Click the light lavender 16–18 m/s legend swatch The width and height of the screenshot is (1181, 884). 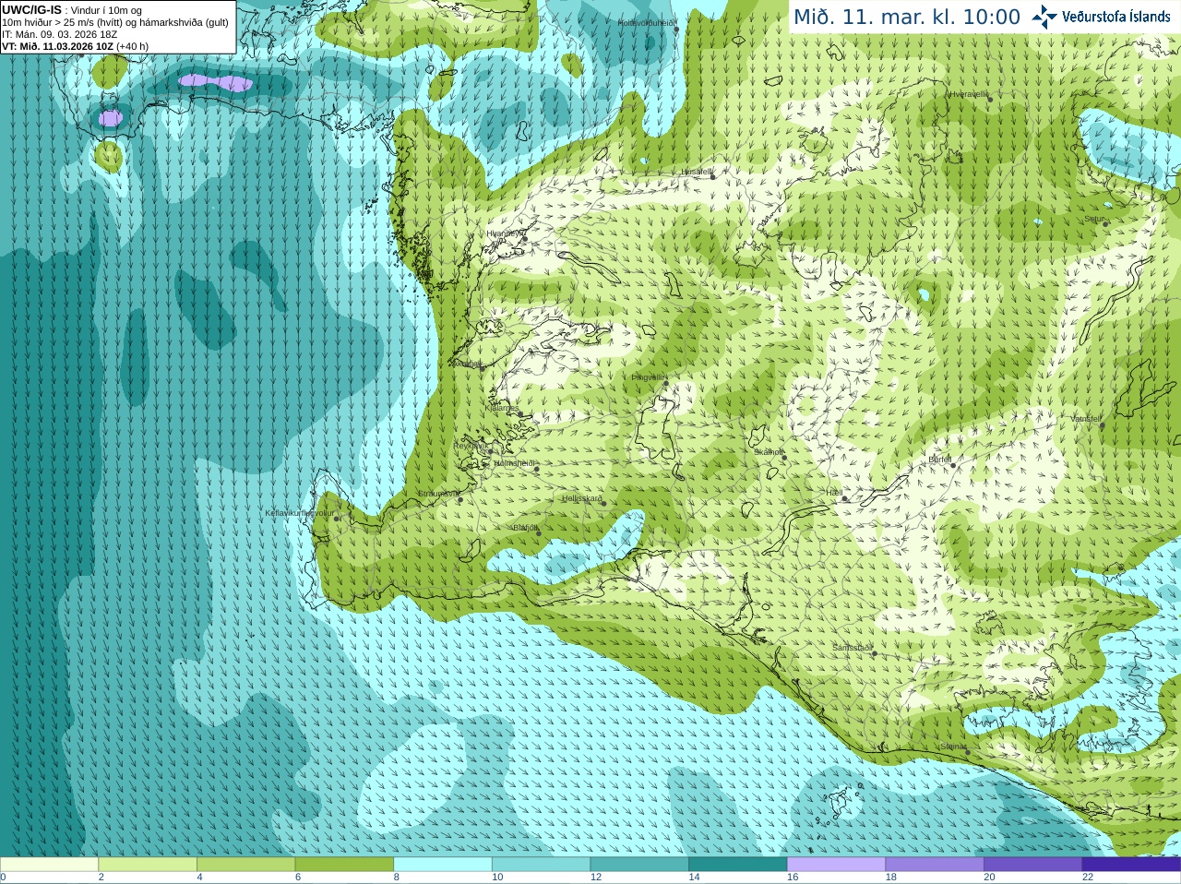[x=837, y=865]
